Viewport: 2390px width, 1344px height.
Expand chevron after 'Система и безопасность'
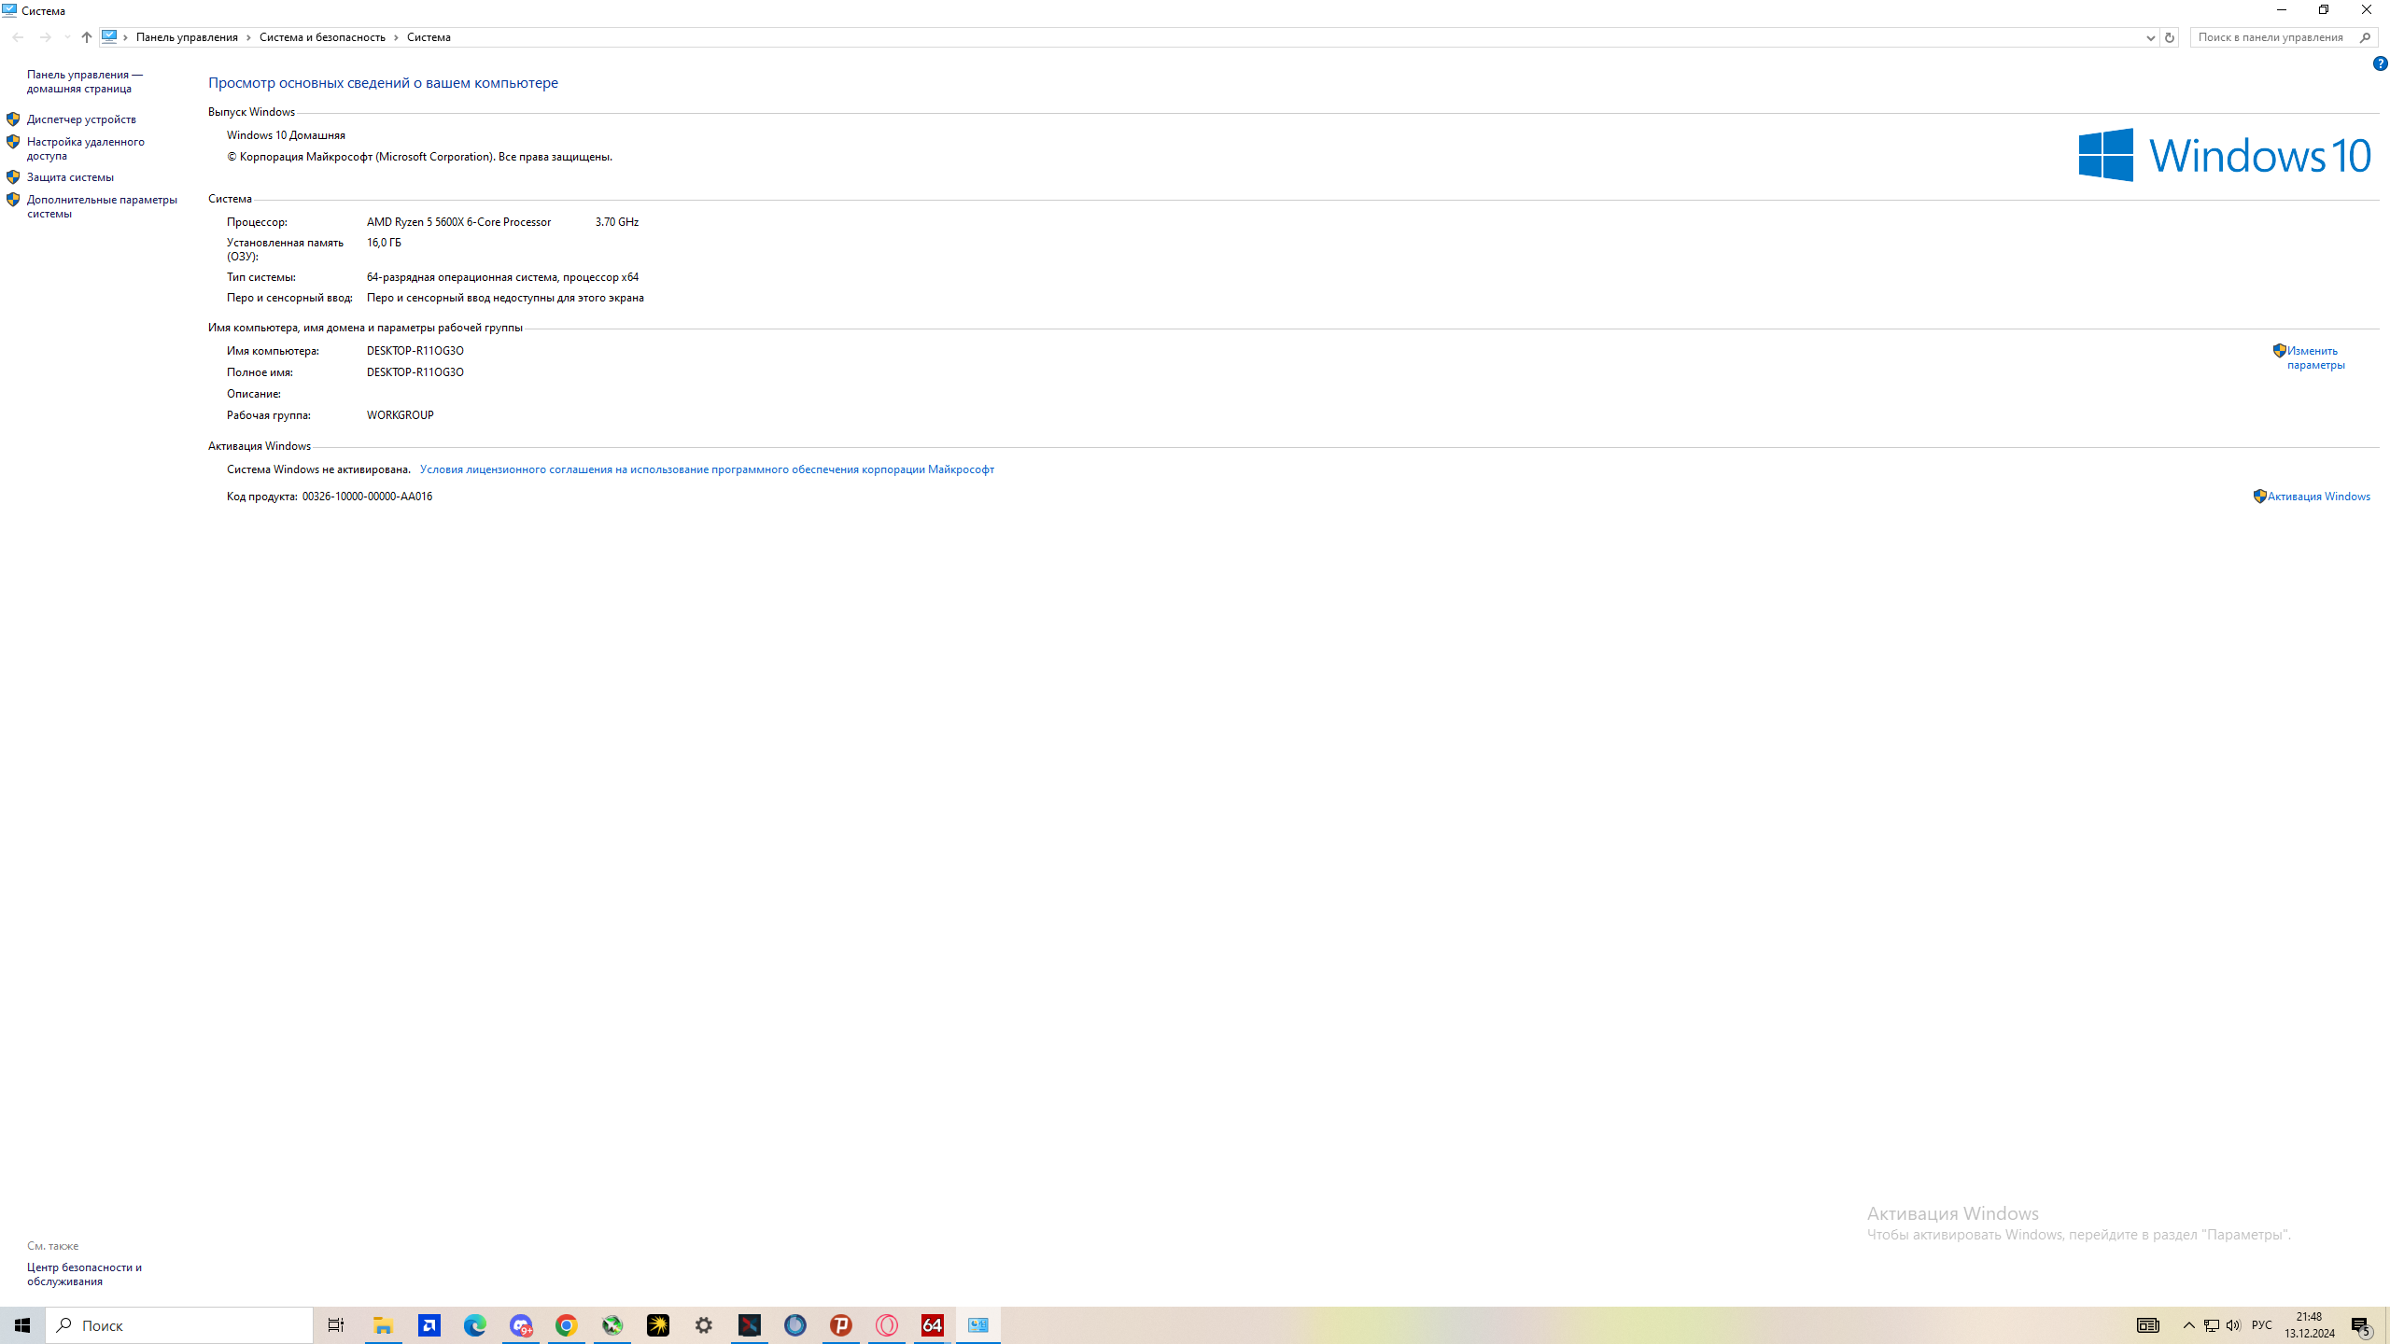pyautogui.click(x=396, y=37)
